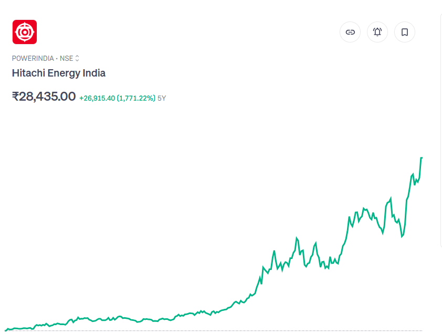Screen dimensions: 442x334
Task: Click the start of the green price line
Action: (x=6, y=330)
